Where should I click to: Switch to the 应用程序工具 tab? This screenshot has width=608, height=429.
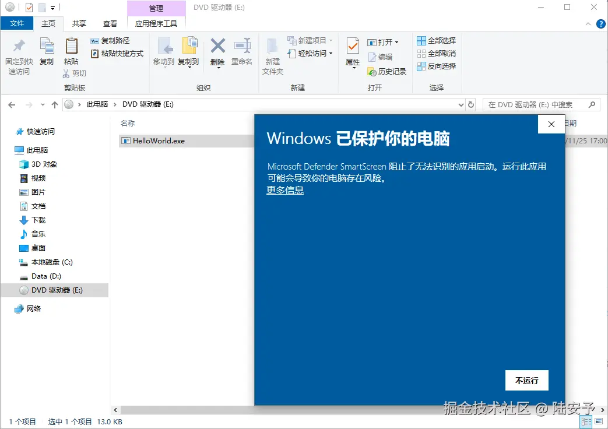pyautogui.click(x=156, y=24)
